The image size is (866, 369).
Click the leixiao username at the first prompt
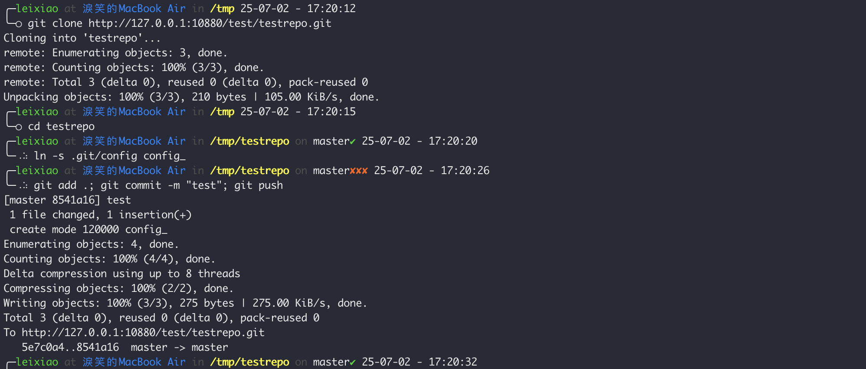(37, 9)
